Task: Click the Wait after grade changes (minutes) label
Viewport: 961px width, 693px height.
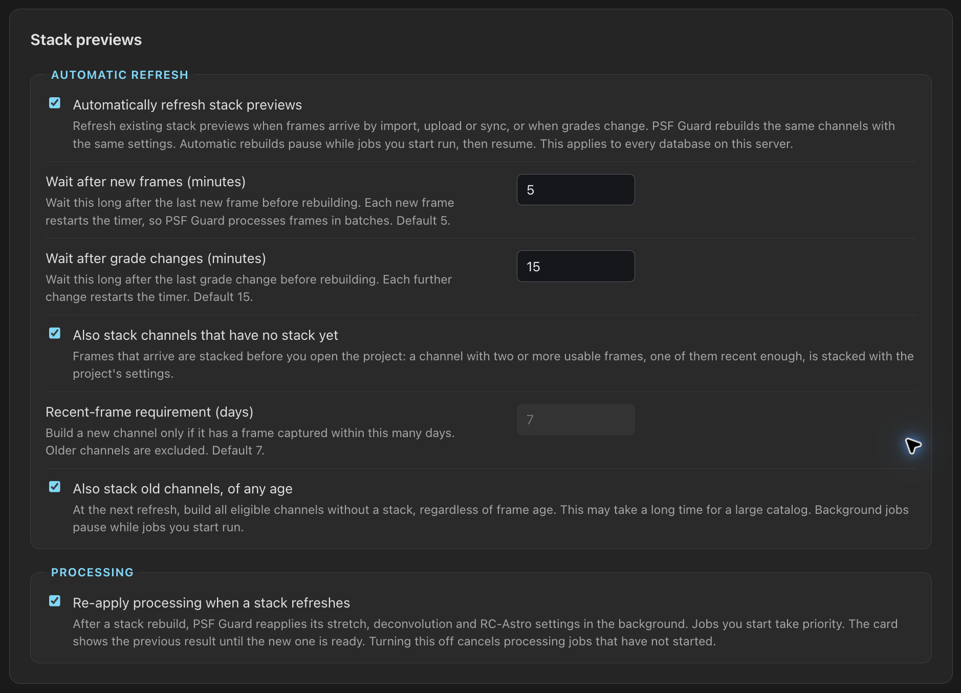Action: tap(156, 258)
